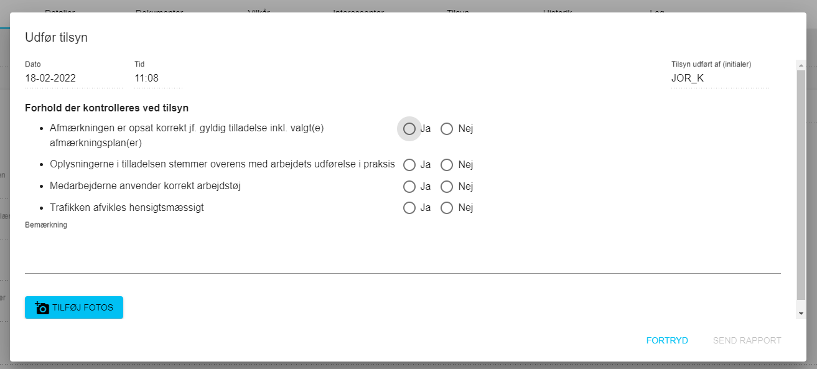Click the camera icon to add photos

pyautogui.click(x=42, y=307)
